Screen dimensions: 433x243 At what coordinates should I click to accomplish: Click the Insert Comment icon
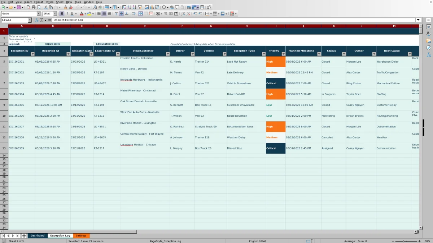point(177,7)
